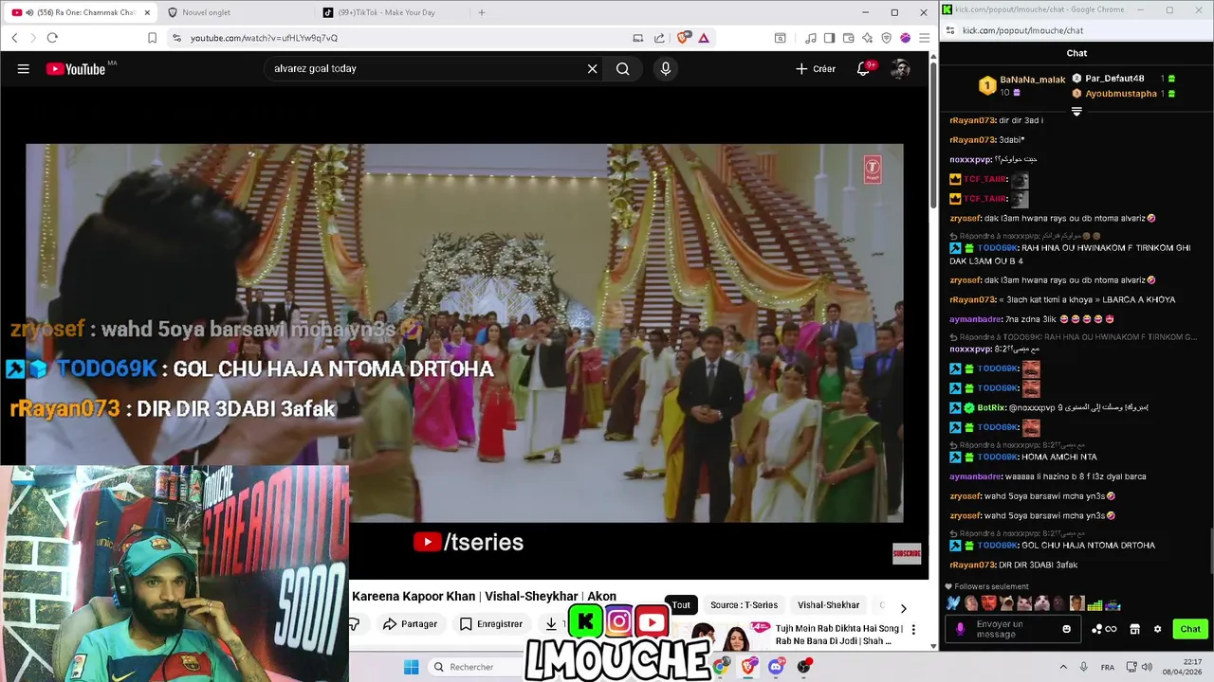Reload the YouTube page
The width and height of the screenshot is (1214, 682).
click(x=52, y=38)
